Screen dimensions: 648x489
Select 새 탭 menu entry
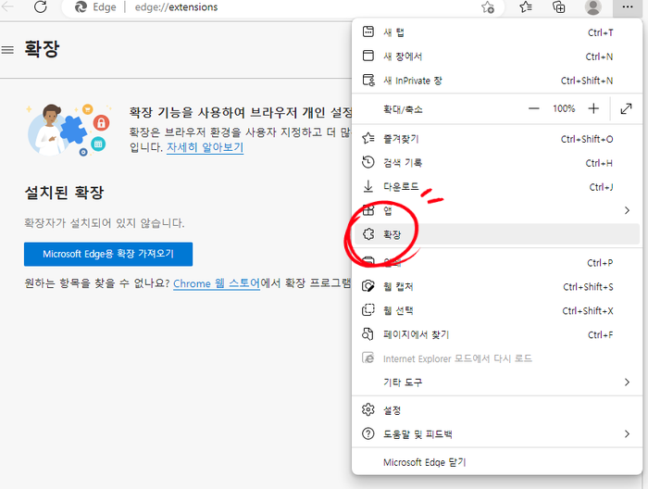click(496, 32)
